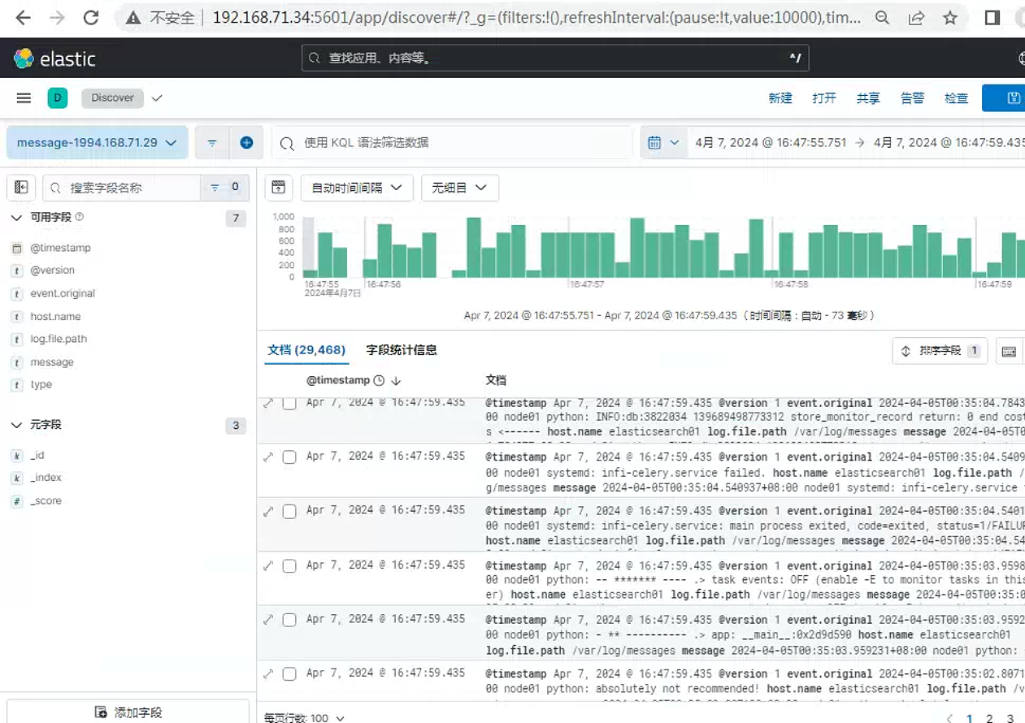Hide the histogram chart with the chart icon

[278, 188]
